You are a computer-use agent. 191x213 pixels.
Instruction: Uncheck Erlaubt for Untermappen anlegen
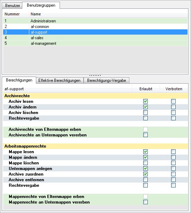click(146, 169)
